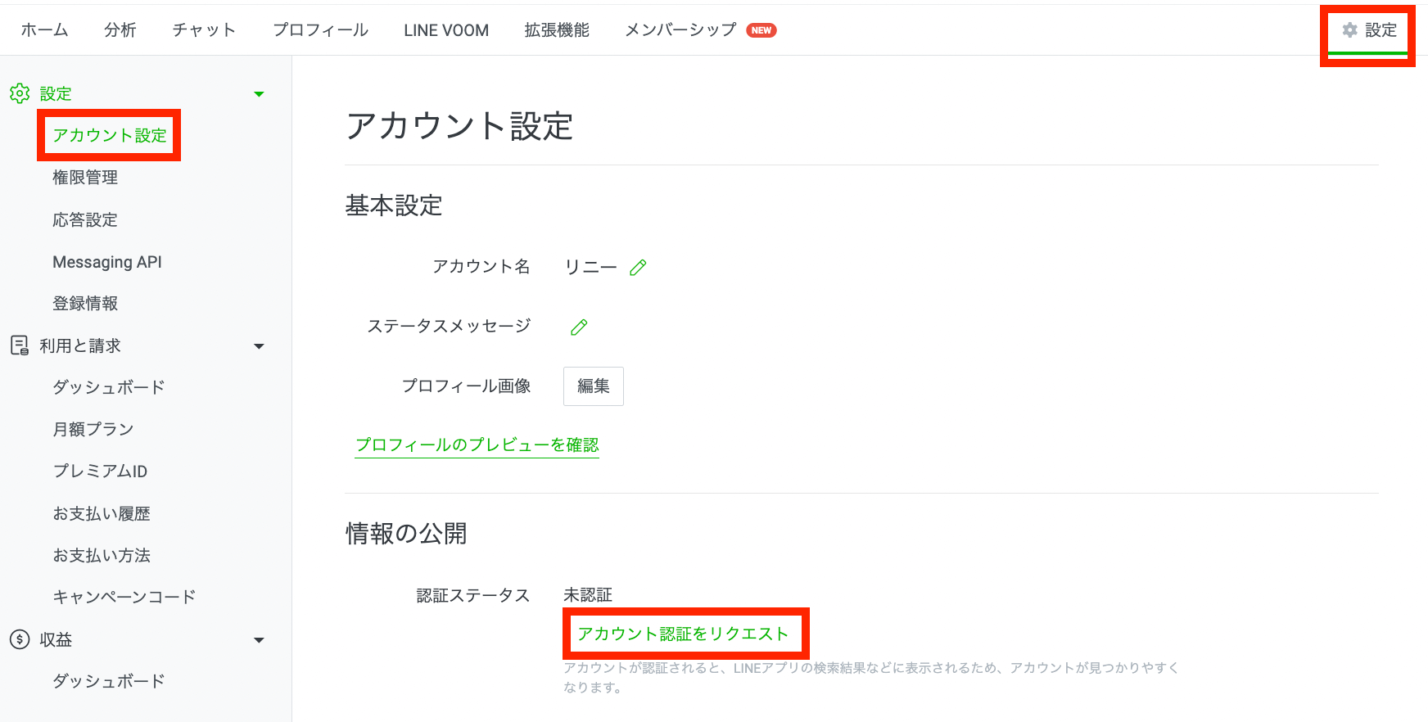Viewport: 1428px width, 722px height.
Task: Click the gear icon in top-right 設定
Action: tap(1349, 30)
